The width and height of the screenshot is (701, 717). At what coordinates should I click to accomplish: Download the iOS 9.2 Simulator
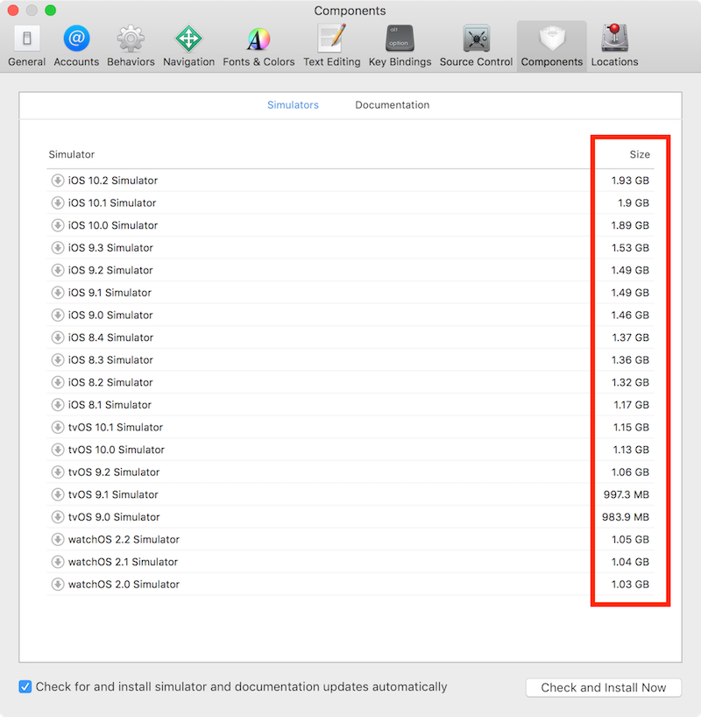tap(58, 270)
